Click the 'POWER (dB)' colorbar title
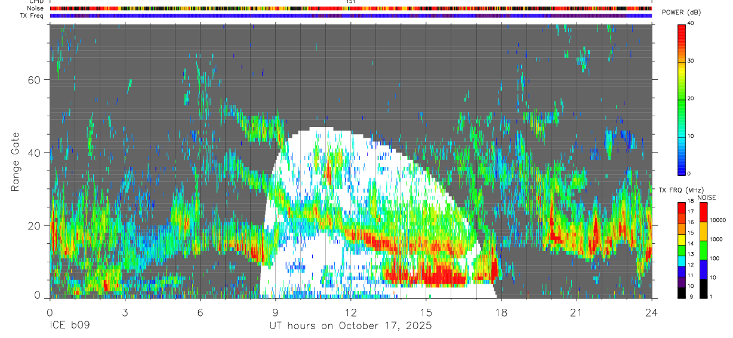This screenshot has height=338, width=733. pyautogui.click(x=681, y=13)
